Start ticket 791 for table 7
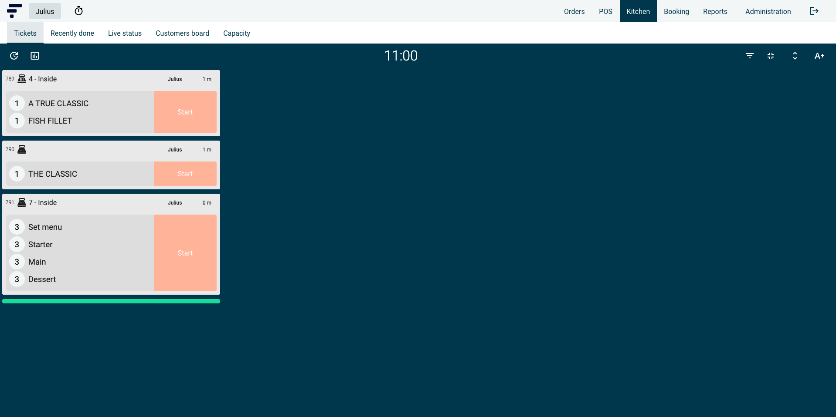The image size is (836, 417). tap(185, 253)
